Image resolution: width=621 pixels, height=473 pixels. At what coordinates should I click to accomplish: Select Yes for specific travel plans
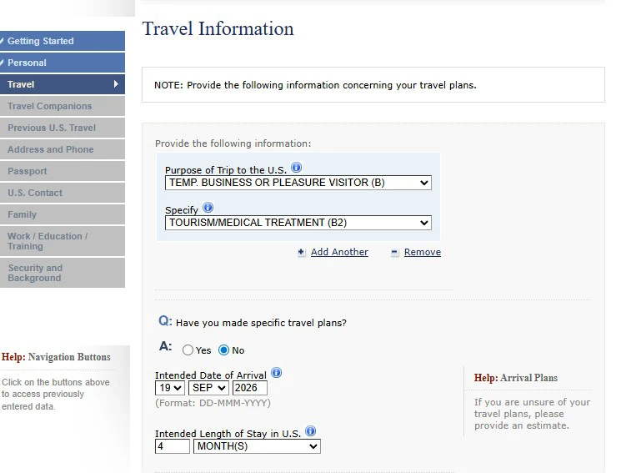click(x=188, y=350)
